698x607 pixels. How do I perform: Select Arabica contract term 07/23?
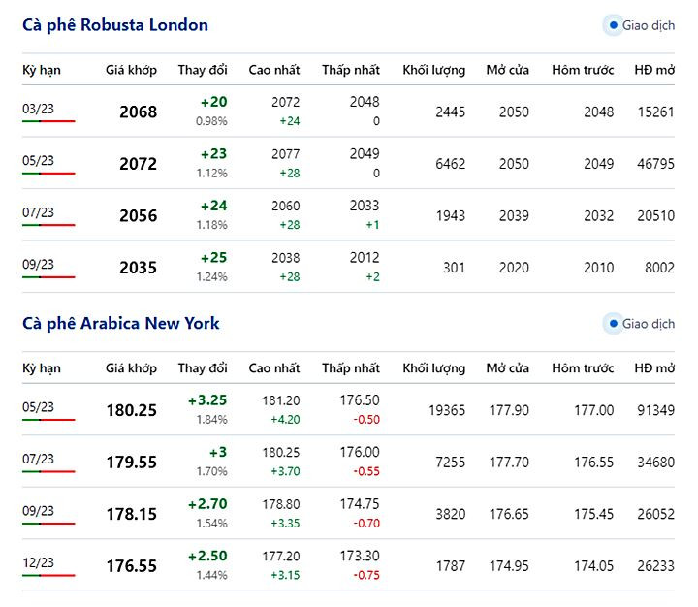click(x=38, y=459)
